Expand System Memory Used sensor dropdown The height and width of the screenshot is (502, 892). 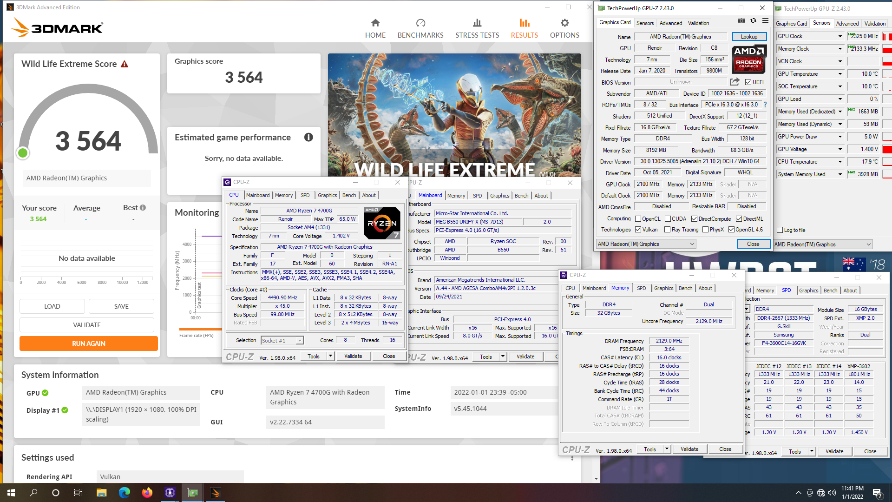click(x=840, y=174)
